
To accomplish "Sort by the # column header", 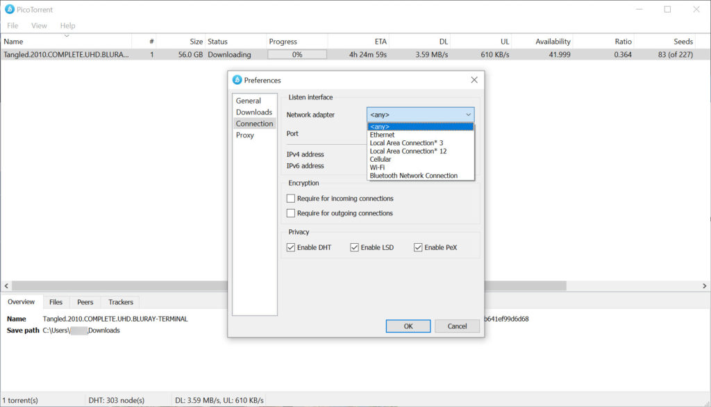I will 144,41.
